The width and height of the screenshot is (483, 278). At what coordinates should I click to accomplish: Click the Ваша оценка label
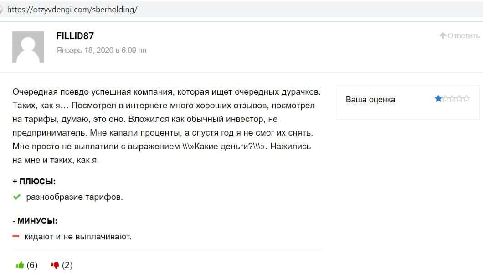(x=370, y=100)
